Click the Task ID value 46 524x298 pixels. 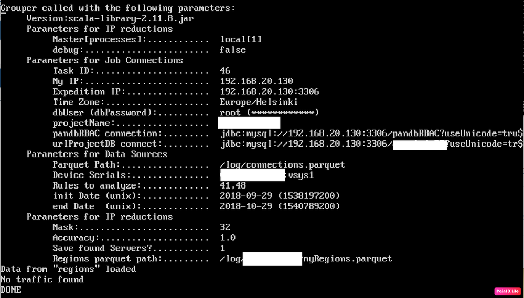225,71
